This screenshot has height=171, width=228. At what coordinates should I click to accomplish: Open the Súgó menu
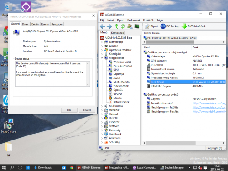pyautogui.click(x=160, y=20)
